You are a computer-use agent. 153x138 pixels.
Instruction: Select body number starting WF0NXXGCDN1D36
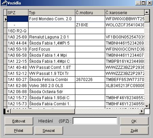125,49
